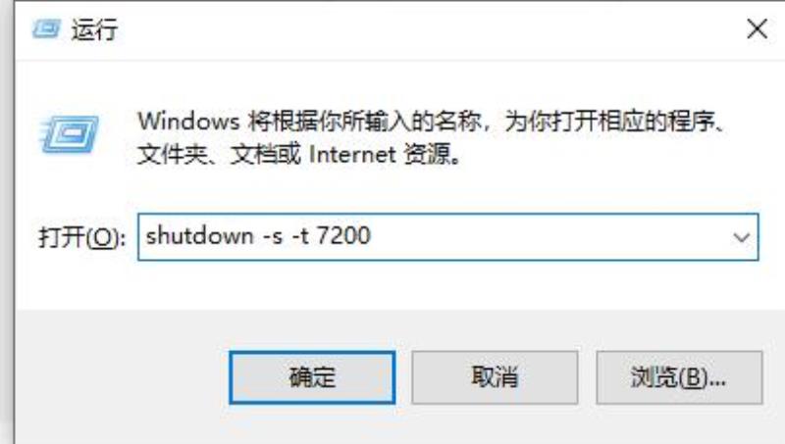
Task: Close the 运行 dialog with X
Action: 757,29
